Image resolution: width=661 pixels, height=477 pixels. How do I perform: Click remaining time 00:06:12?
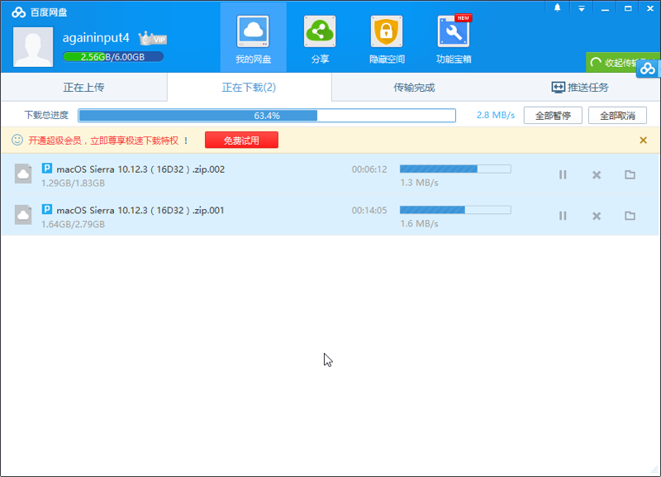point(369,169)
